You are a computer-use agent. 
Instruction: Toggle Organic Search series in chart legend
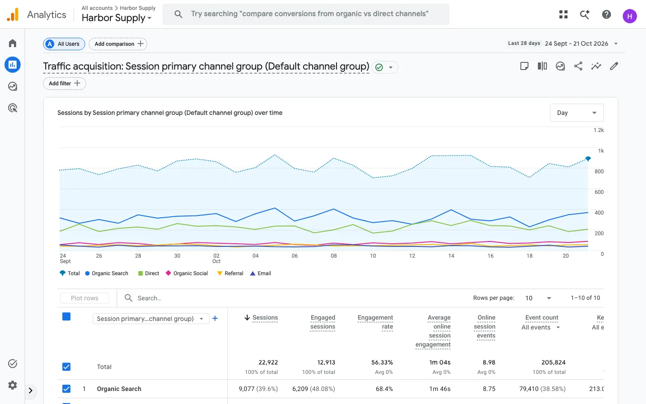click(107, 273)
